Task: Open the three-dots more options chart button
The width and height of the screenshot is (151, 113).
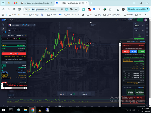Action: click(x=31, y=25)
